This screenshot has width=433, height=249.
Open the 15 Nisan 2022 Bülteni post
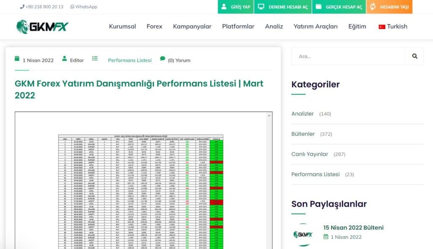point(354,228)
